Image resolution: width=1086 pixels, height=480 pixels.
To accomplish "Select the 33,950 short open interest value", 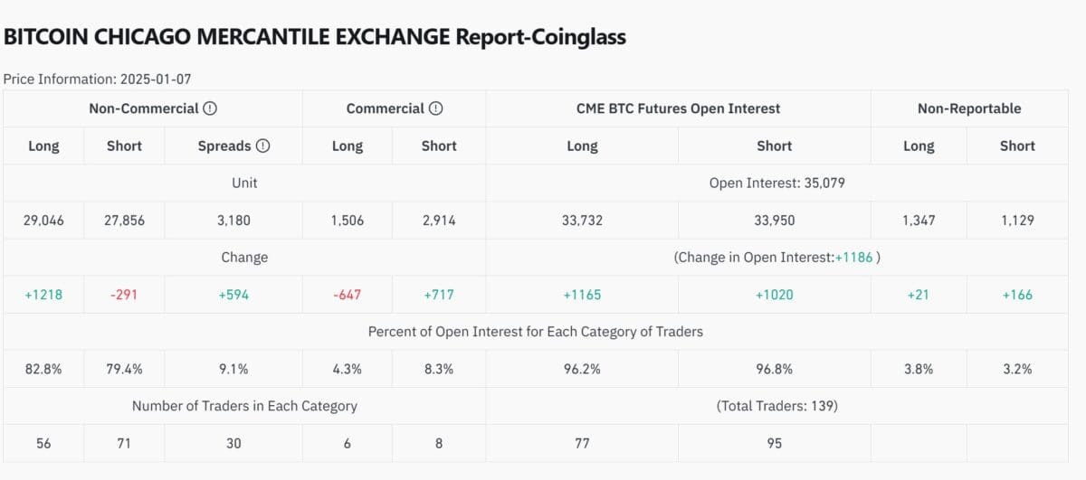I will (774, 220).
